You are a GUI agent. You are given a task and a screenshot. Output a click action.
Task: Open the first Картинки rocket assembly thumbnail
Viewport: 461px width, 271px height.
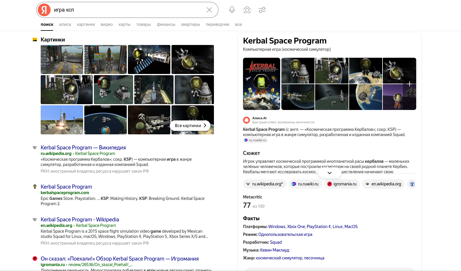(62, 59)
